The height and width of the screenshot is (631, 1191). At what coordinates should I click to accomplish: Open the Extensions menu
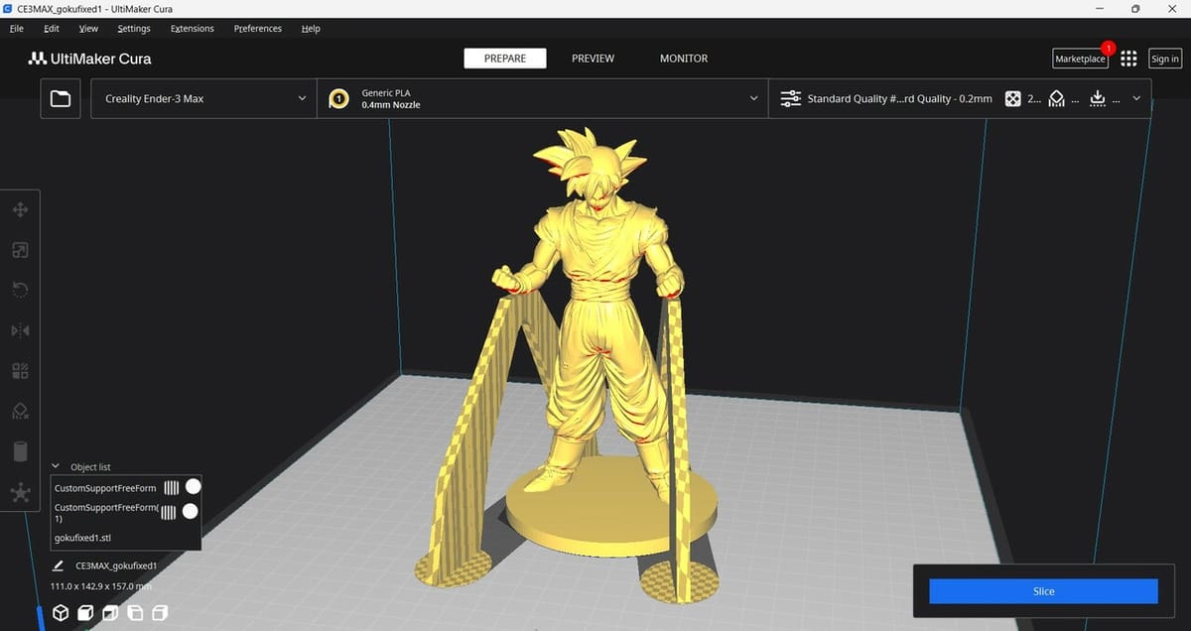(x=193, y=29)
